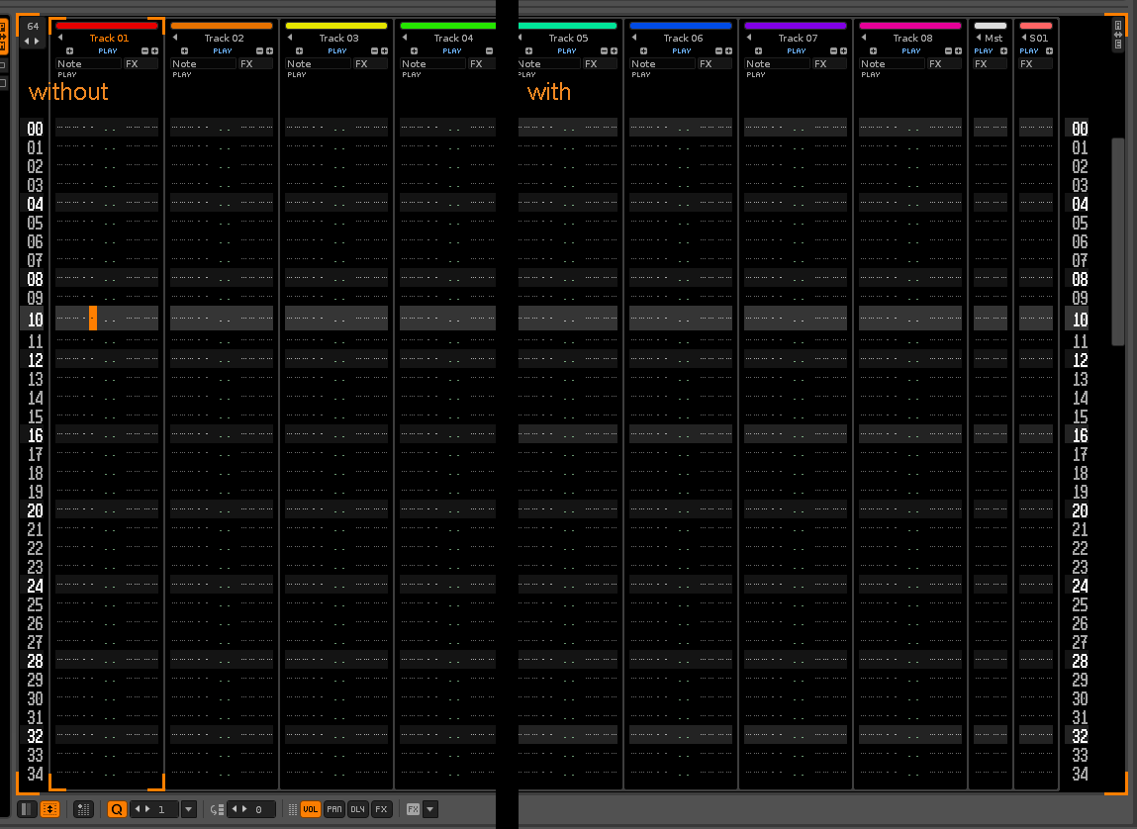Image resolution: width=1137 pixels, height=829 pixels.
Task: Click the leftmost split-view icon in bottom toolbar
Action: (x=27, y=809)
